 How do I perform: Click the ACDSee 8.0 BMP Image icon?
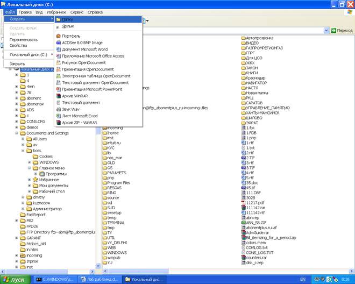point(59,42)
